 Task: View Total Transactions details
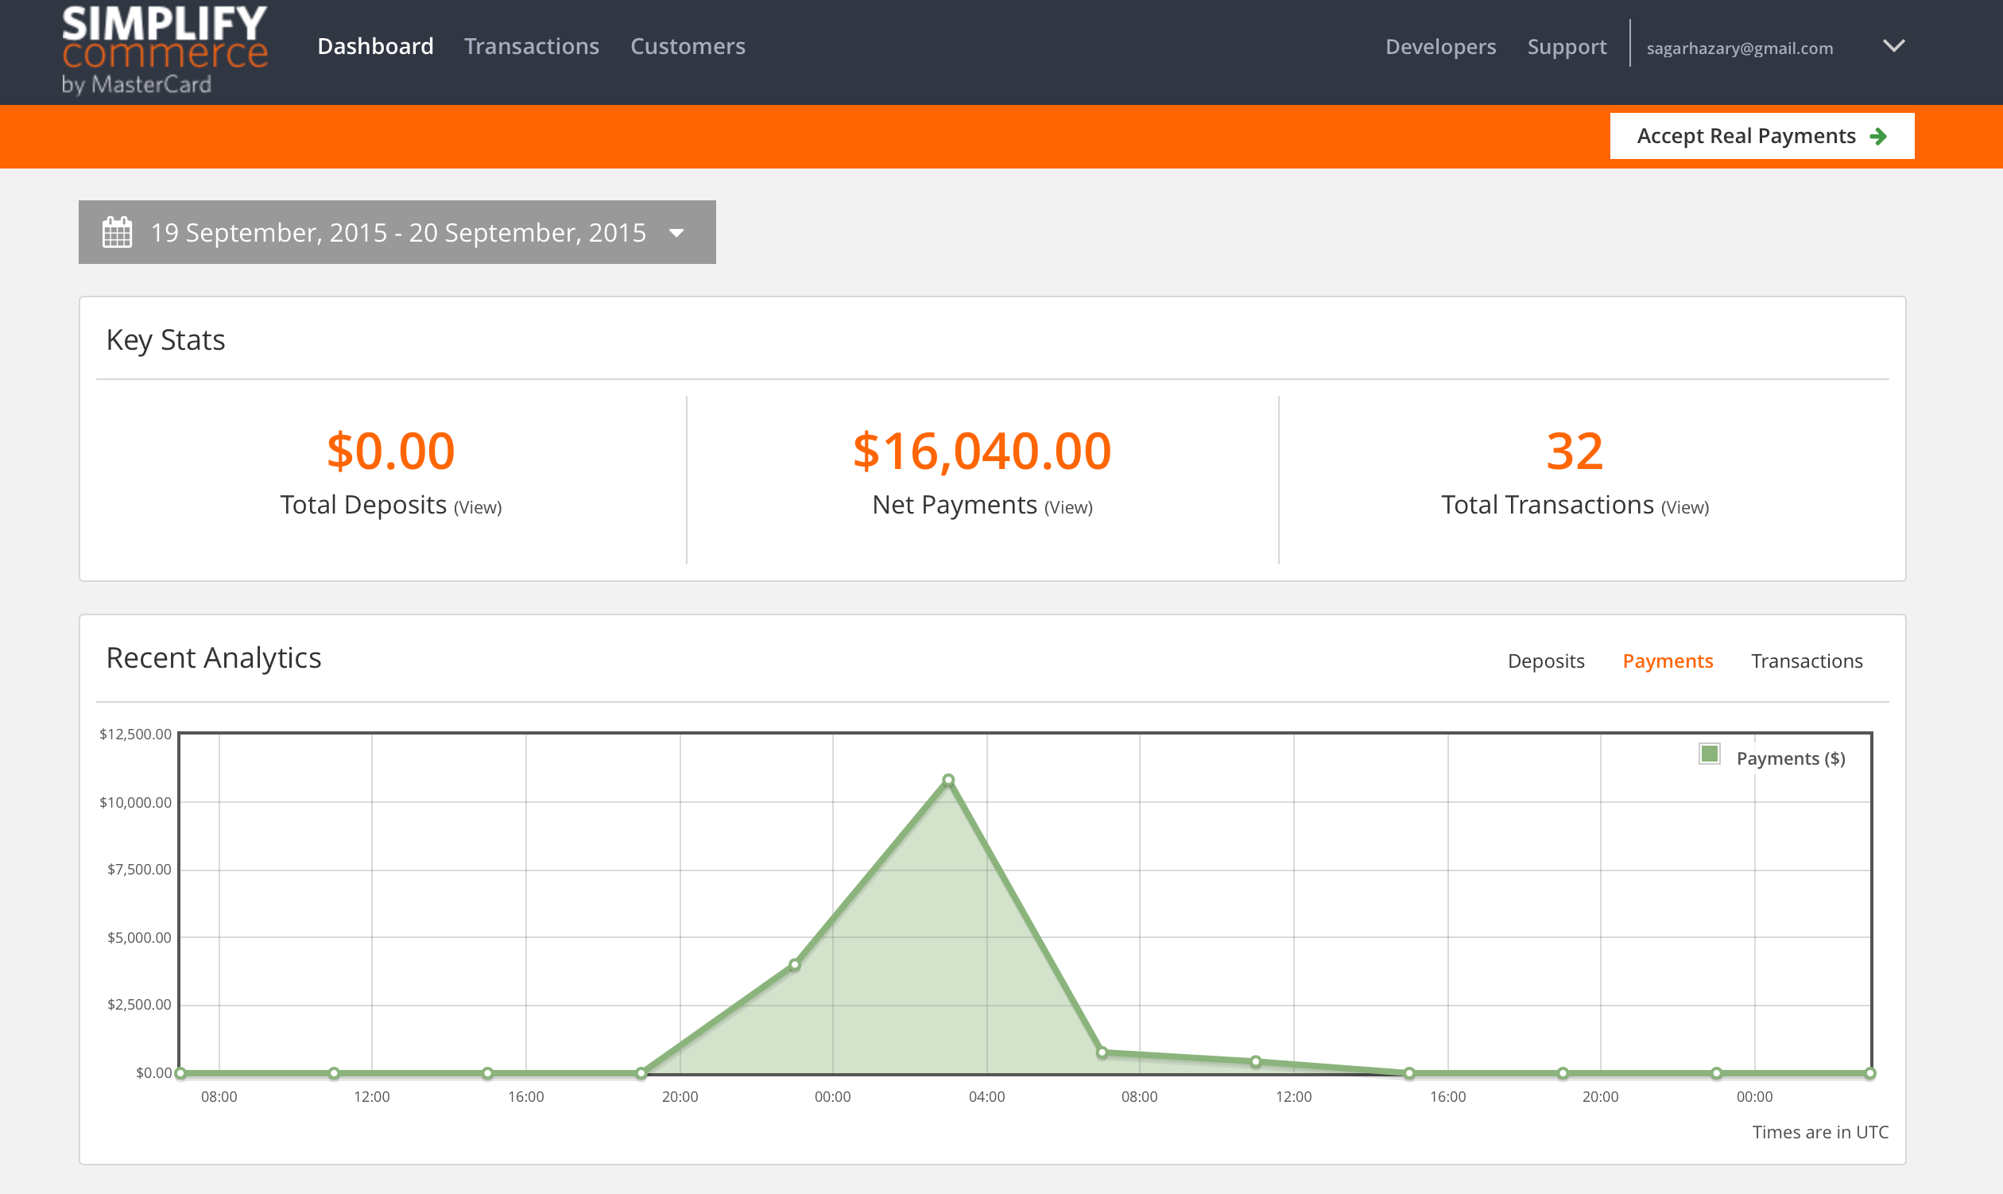pyautogui.click(x=1685, y=508)
